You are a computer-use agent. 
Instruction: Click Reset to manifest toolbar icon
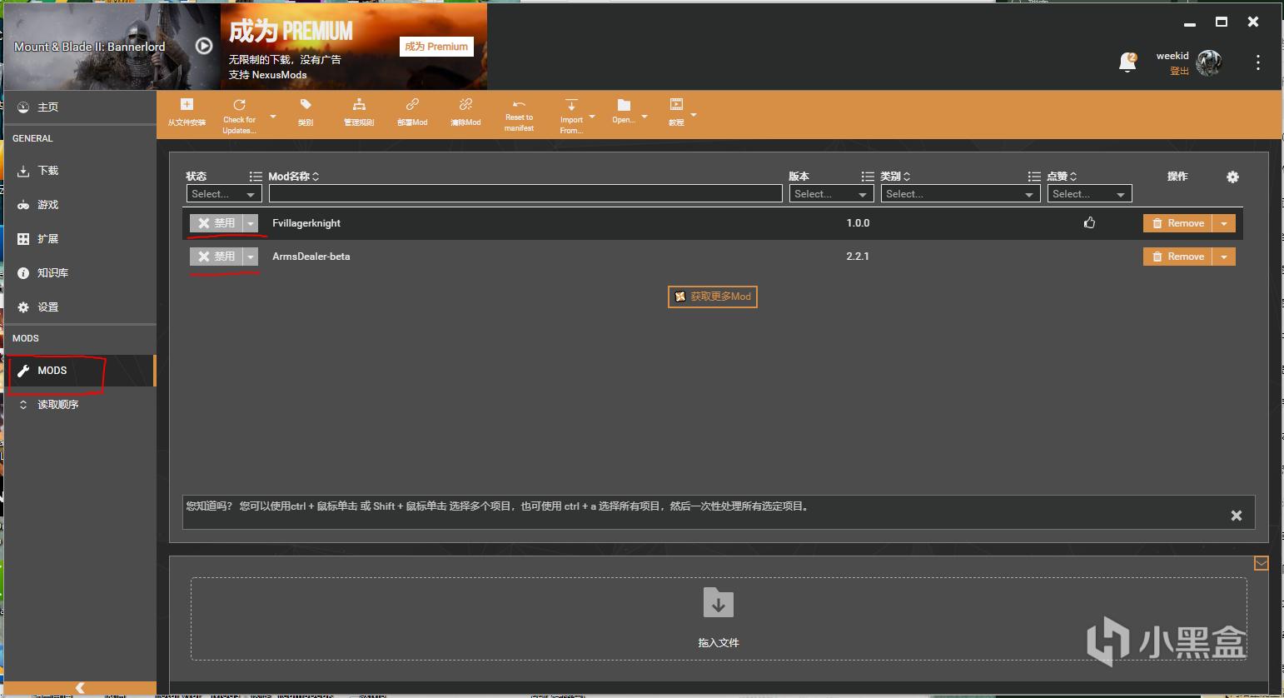pos(519,104)
